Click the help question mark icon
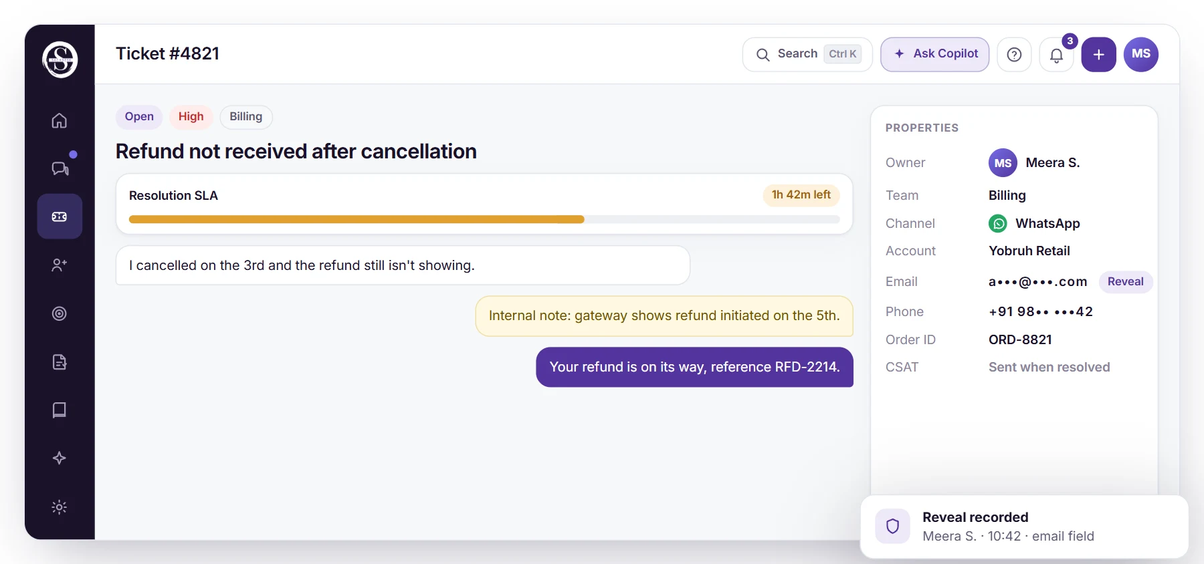The height and width of the screenshot is (564, 1204). coord(1014,55)
